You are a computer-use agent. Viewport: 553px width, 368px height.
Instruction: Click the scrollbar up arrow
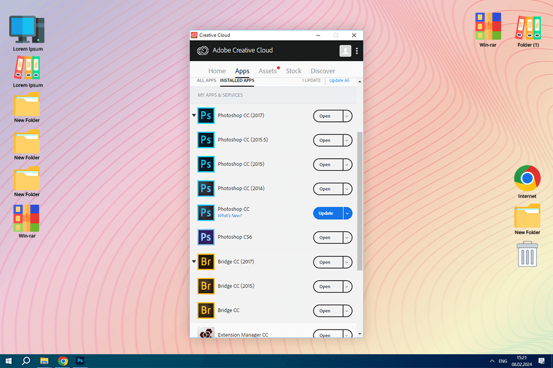click(x=359, y=81)
